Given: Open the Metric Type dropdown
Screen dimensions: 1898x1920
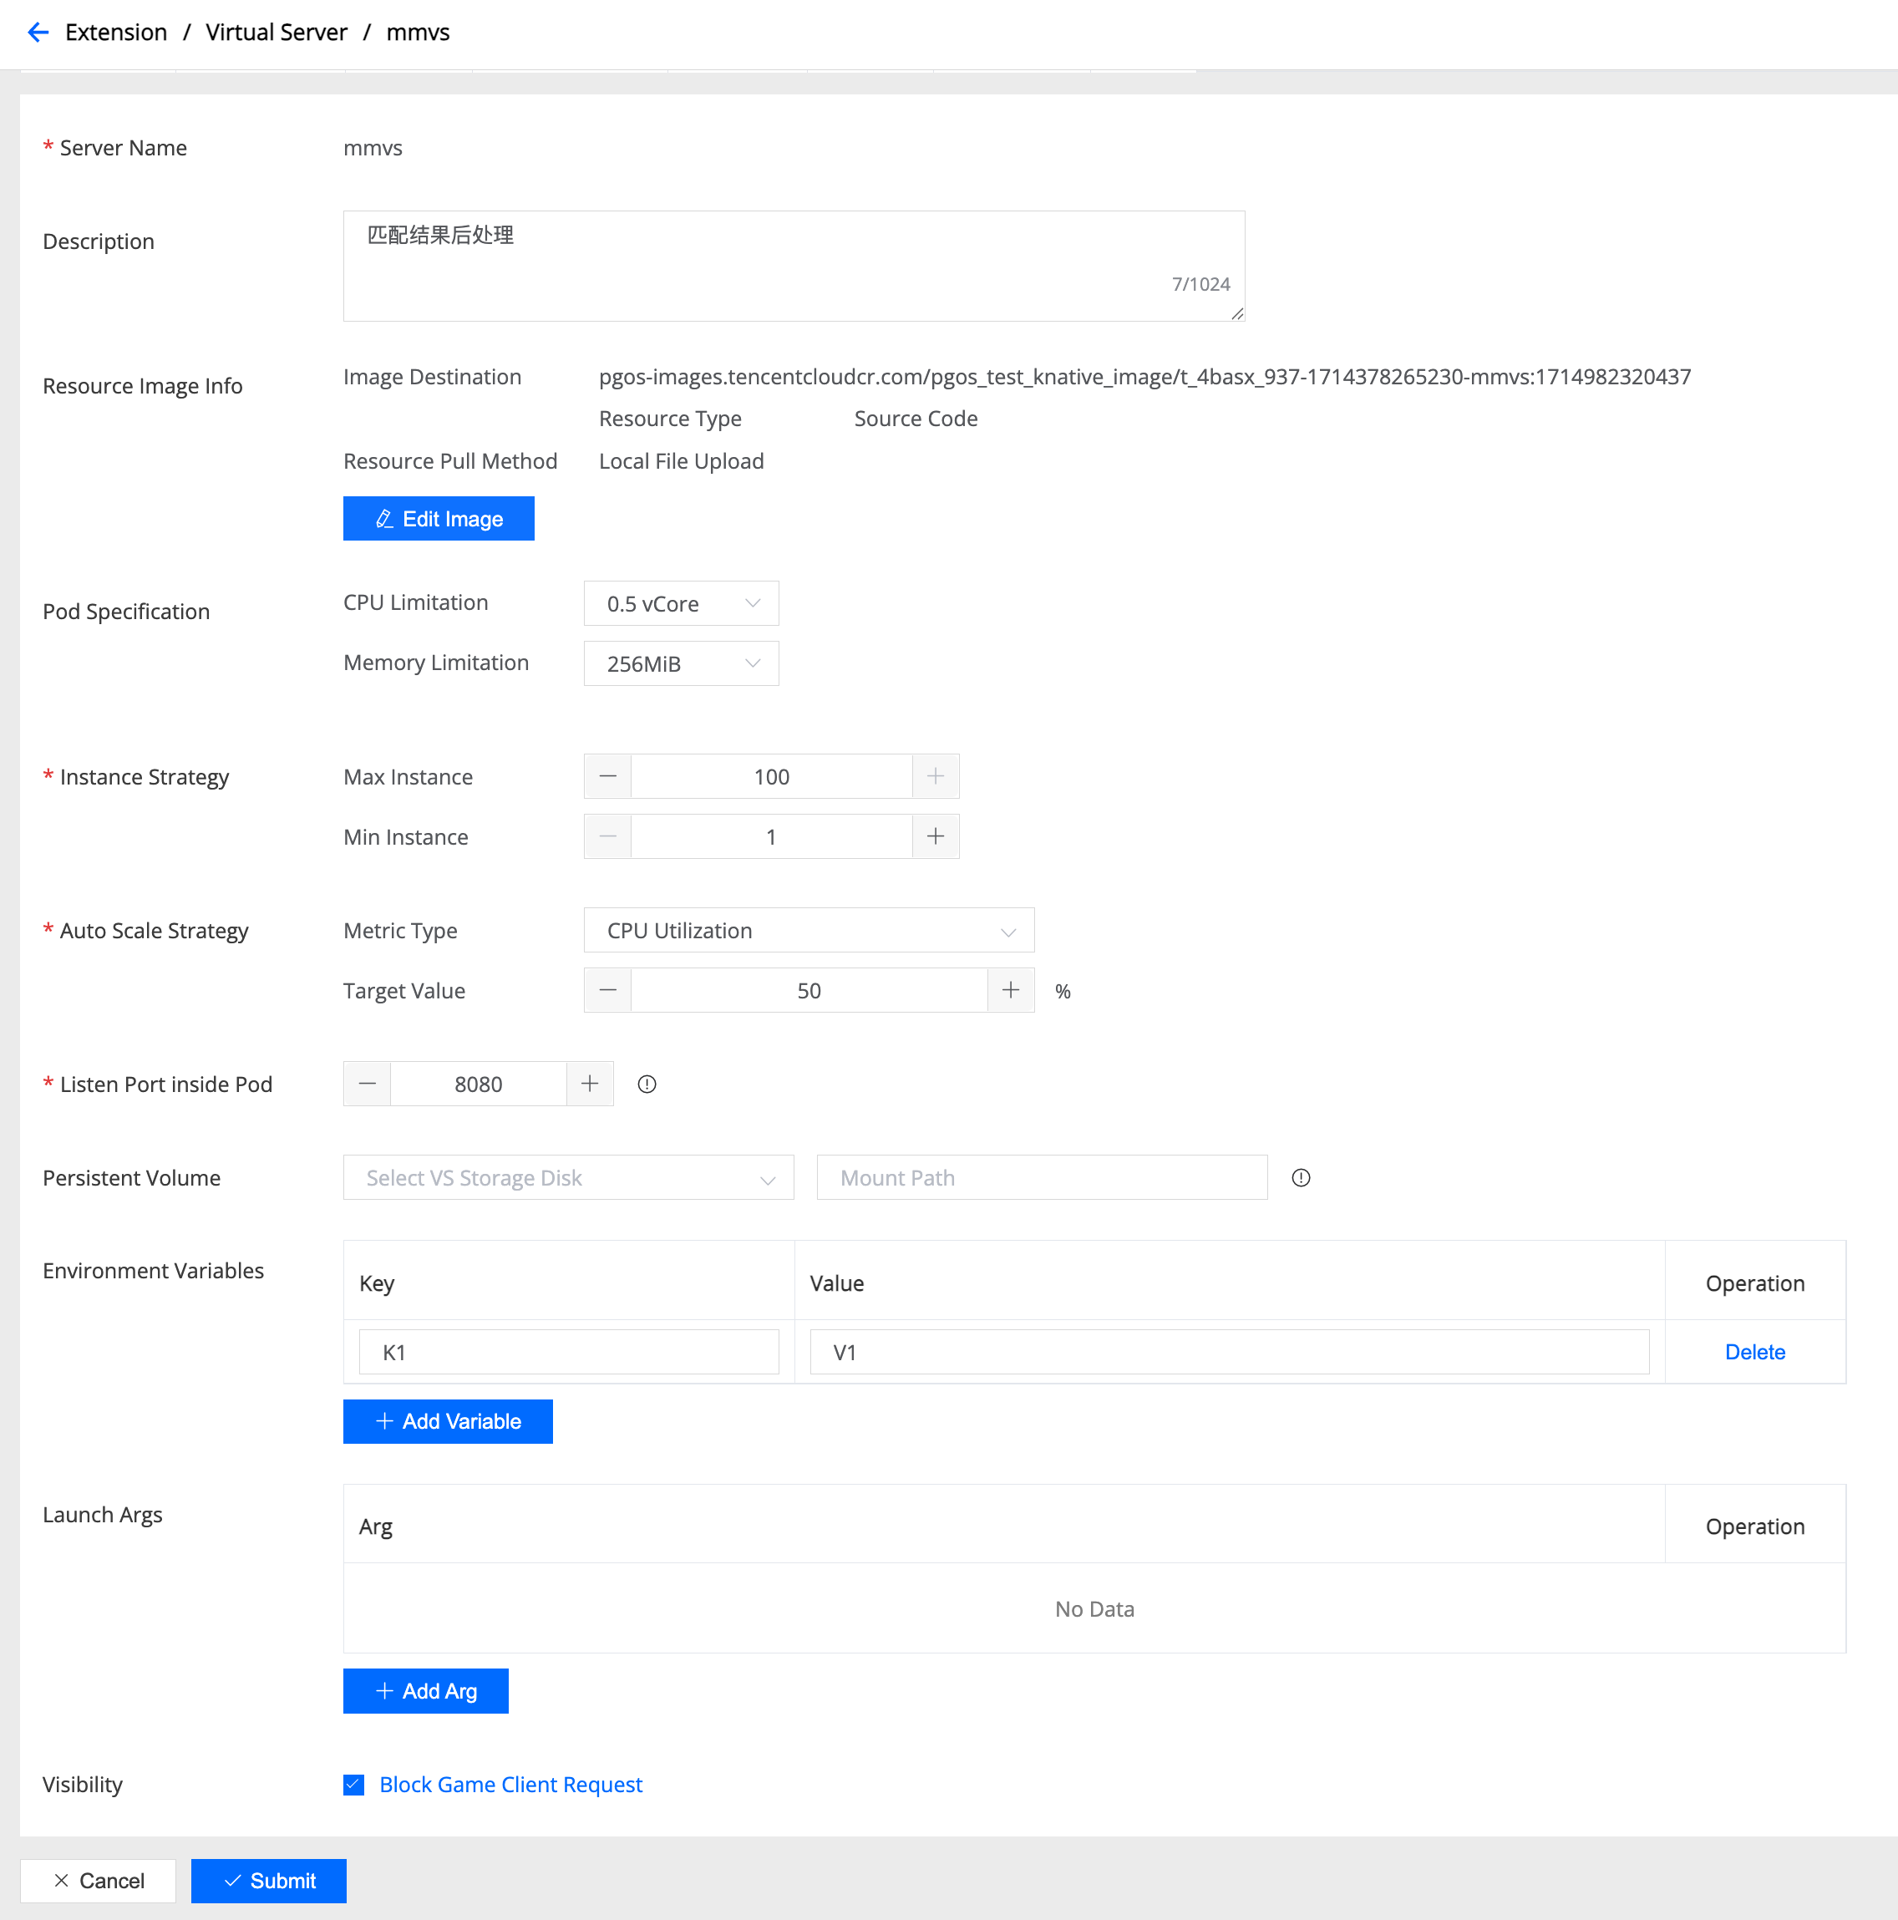Looking at the screenshot, I should tap(808, 932).
